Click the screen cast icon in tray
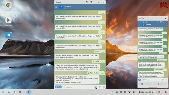169x95 pixels. (125, 92)
